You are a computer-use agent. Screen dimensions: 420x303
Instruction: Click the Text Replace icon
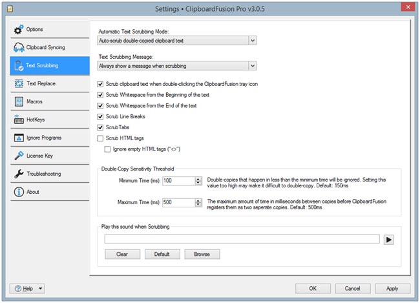coord(19,83)
